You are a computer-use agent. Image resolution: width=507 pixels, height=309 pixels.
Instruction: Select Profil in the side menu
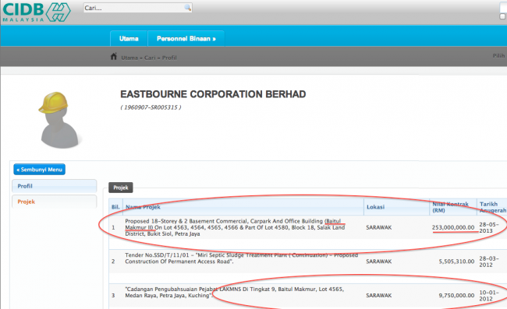point(55,186)
